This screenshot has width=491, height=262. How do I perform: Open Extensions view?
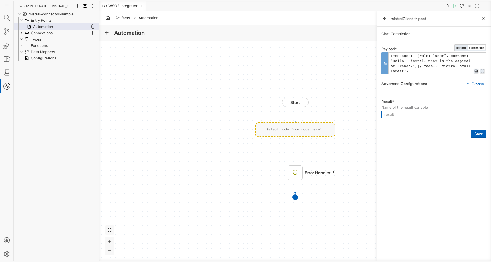(x=7, y=59)
